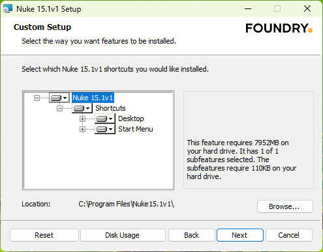Click the feature size description text
This screenshot has height=252, width=323.
[241, 160]
